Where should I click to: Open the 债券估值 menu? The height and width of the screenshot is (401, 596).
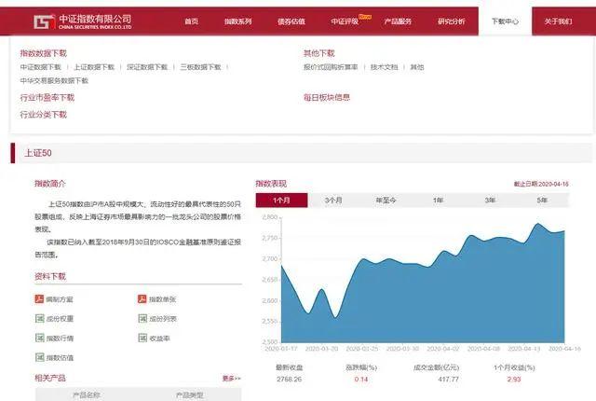(291, 21)
